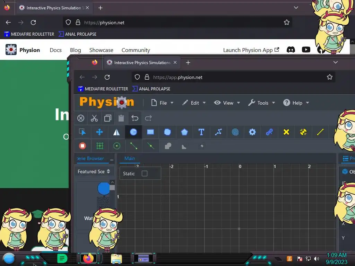Select the Circle drawing tool
Image resolution: width=355 pixels, height=266 pixels.
pos(133,132)
